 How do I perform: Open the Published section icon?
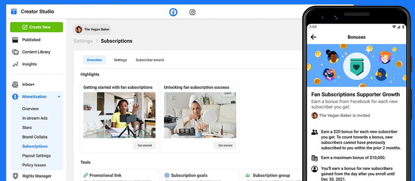16,40
